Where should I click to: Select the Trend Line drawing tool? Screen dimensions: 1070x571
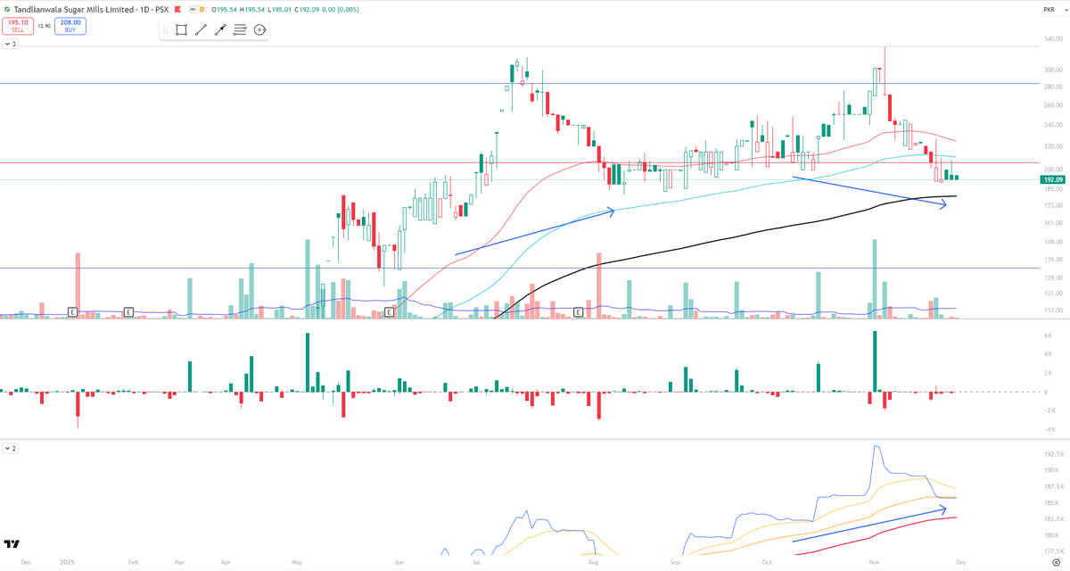pyautogui.click(x=201, y=29)
